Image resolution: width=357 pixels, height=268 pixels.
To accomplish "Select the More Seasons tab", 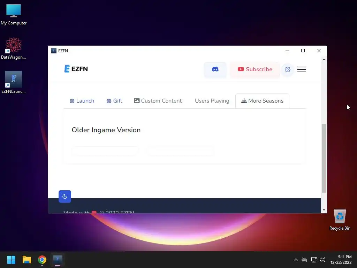I will point(262,101).
